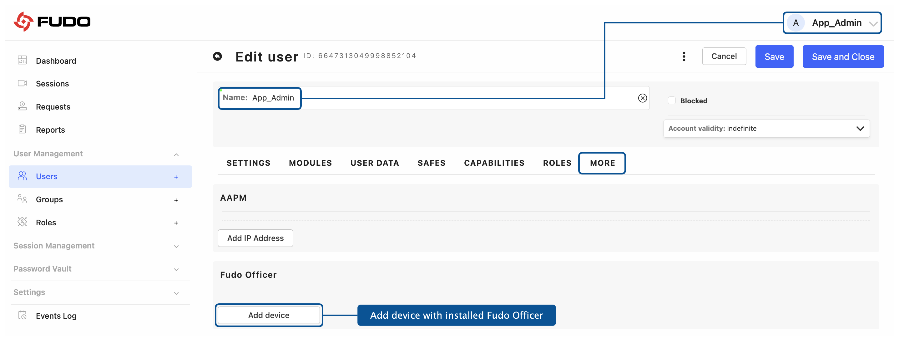This screenshot has height=343, width=899.
Task: Switch to the SAFES tab
Action: point(431,163)
